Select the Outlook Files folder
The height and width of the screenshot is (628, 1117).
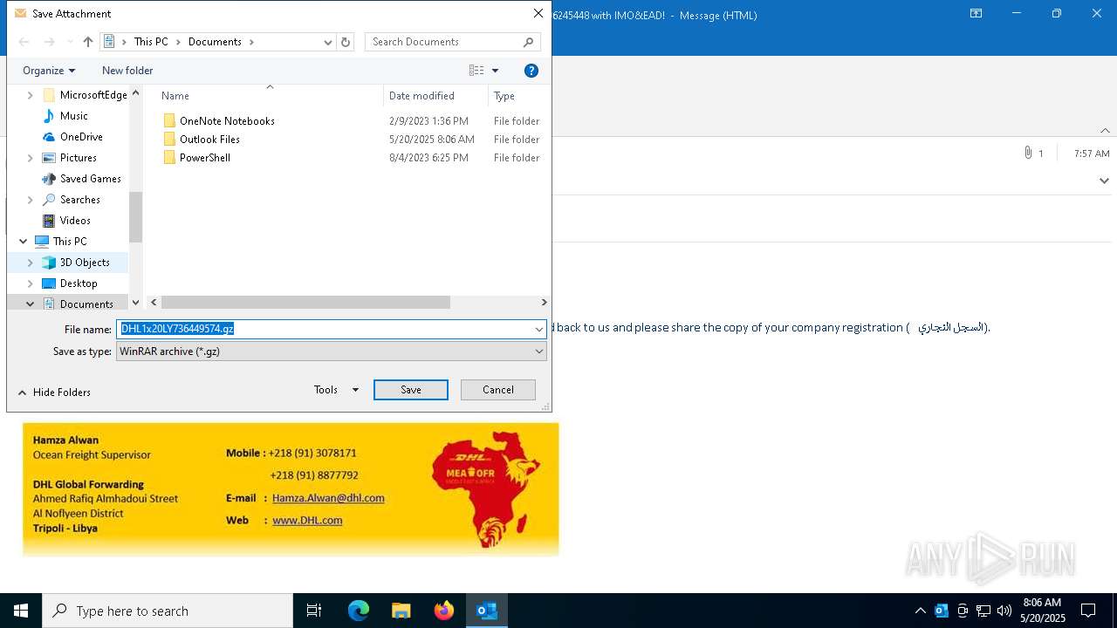[x=202, y=140]
